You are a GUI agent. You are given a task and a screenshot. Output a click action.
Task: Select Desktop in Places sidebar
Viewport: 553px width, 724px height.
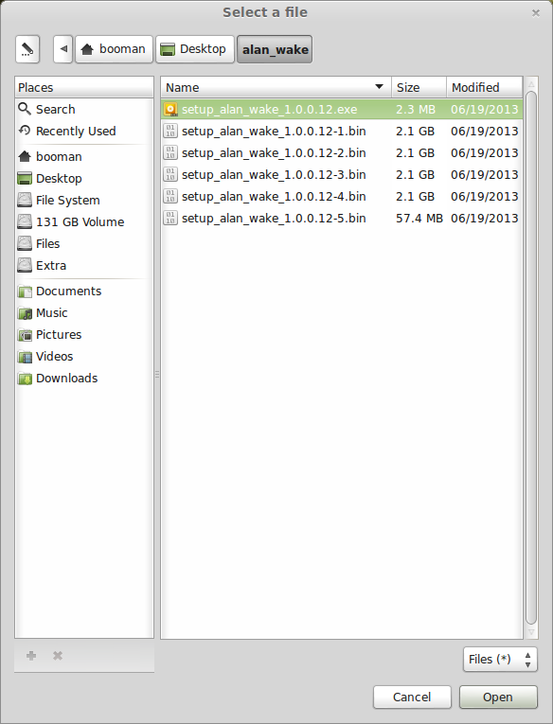84,178
